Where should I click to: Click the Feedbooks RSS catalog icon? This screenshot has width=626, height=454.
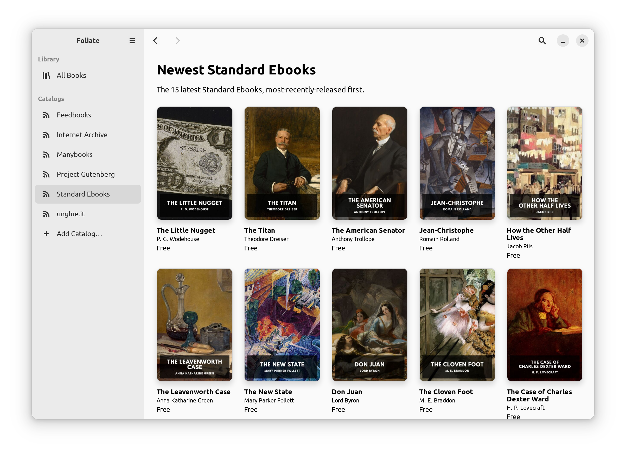(x=46, y=115)
